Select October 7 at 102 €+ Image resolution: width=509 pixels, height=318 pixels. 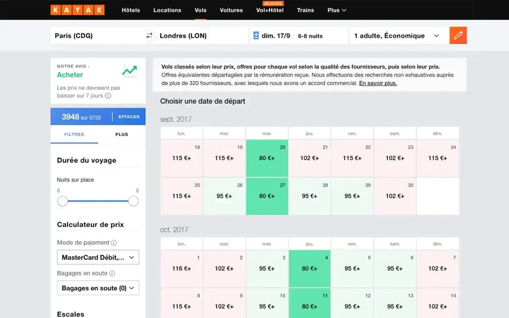pos(438,268)
